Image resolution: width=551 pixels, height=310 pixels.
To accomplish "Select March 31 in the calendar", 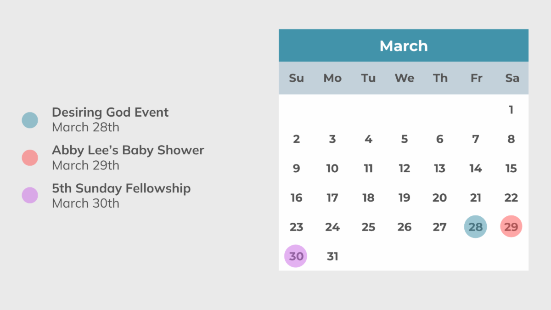I will [332, 256].
